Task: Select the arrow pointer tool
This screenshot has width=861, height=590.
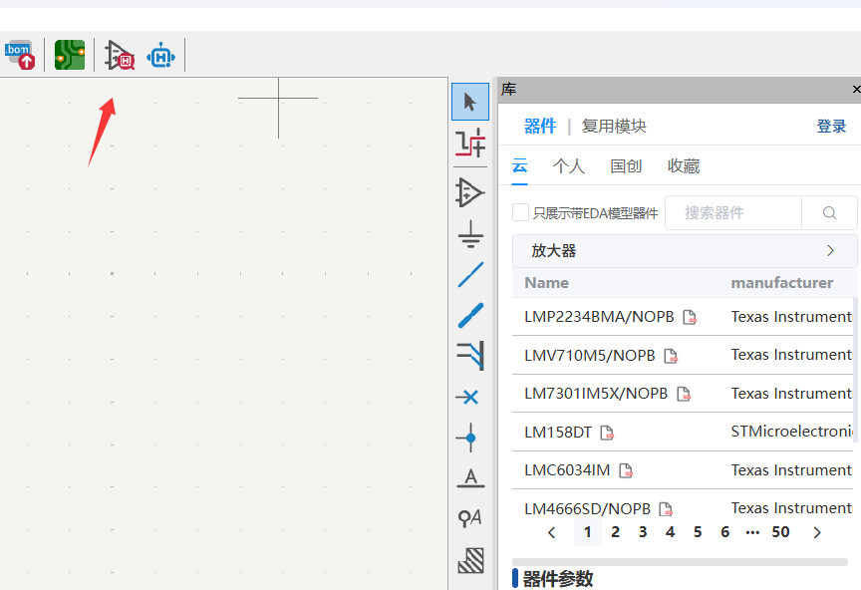Action: click(x=470, y=102)
